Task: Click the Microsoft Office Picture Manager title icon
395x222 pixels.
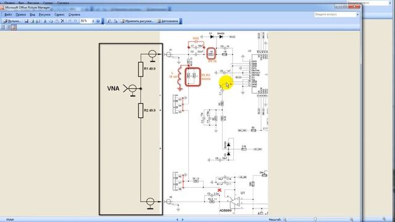Action: [x=2, y=7]
